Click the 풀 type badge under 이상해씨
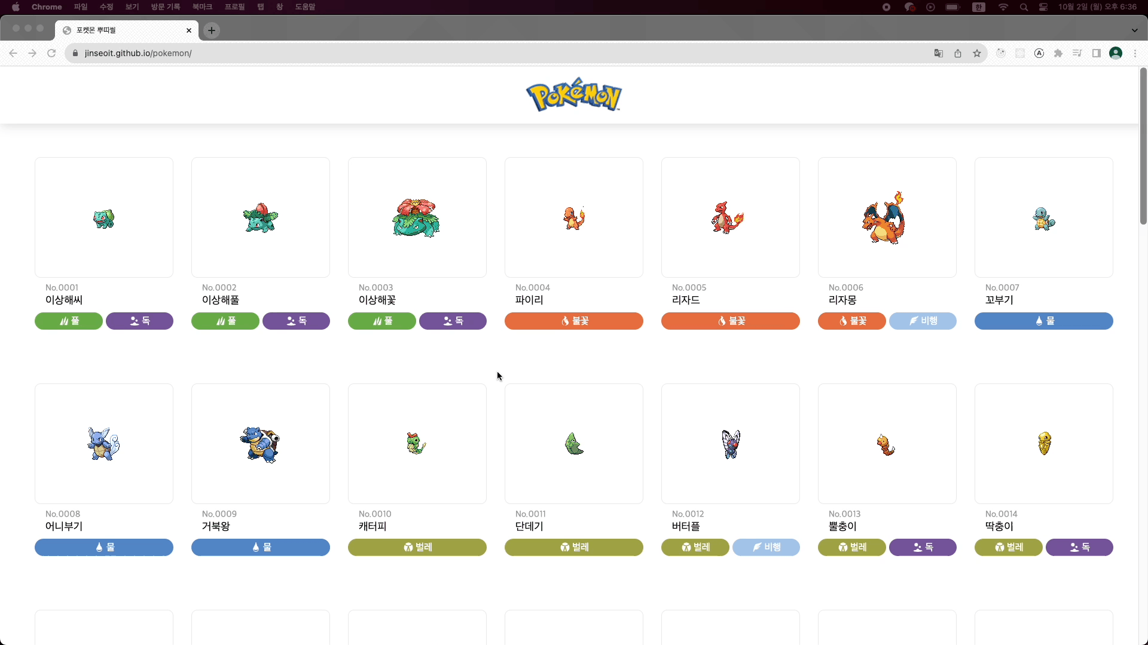The height and width of the screenshot is (645, 1148). (69, 321)
